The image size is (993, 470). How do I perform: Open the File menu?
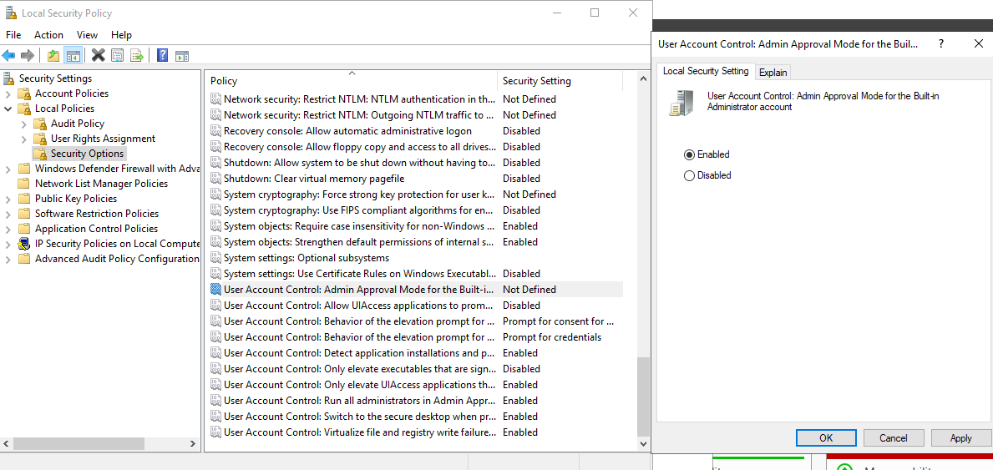(x=13, y=35)
